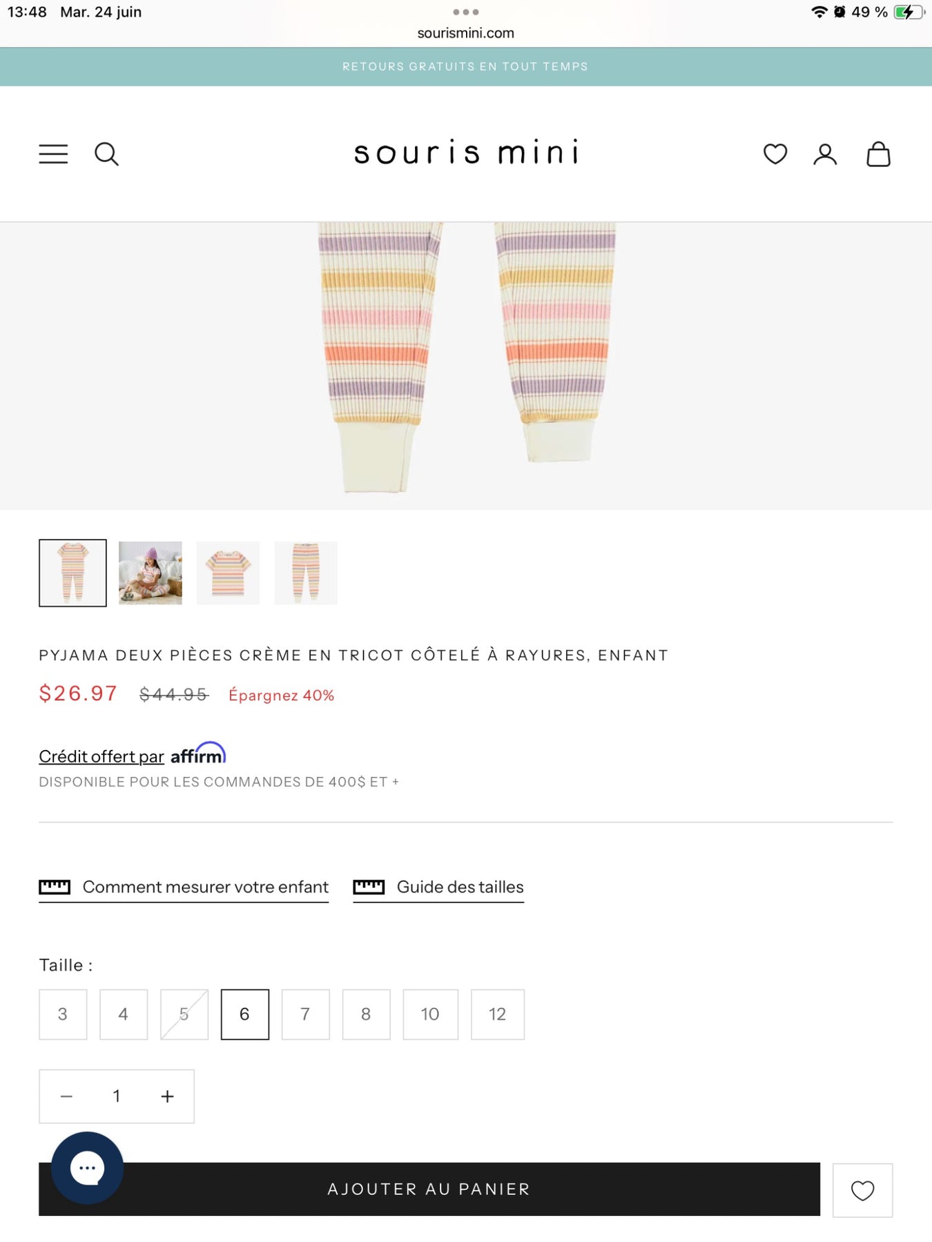
Task: Open the search magnifier icon
Action: 106,154
